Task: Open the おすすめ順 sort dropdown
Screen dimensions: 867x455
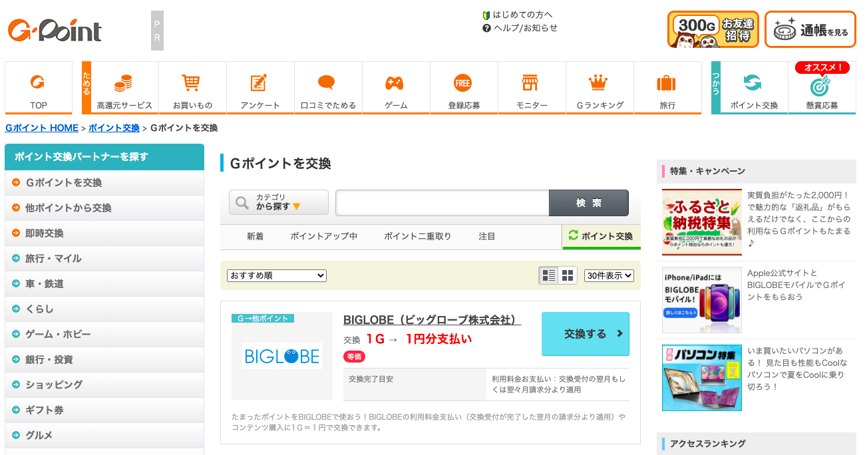Action: [276, 275]
